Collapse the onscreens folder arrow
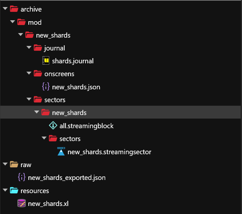The height and width of the screenshot is (214, 242). coord(29,74)
